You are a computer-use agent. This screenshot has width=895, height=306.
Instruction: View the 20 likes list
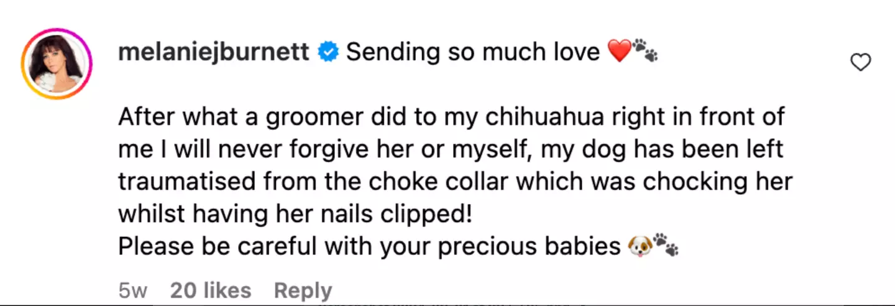pyautogui.click(x=210, y=290)
